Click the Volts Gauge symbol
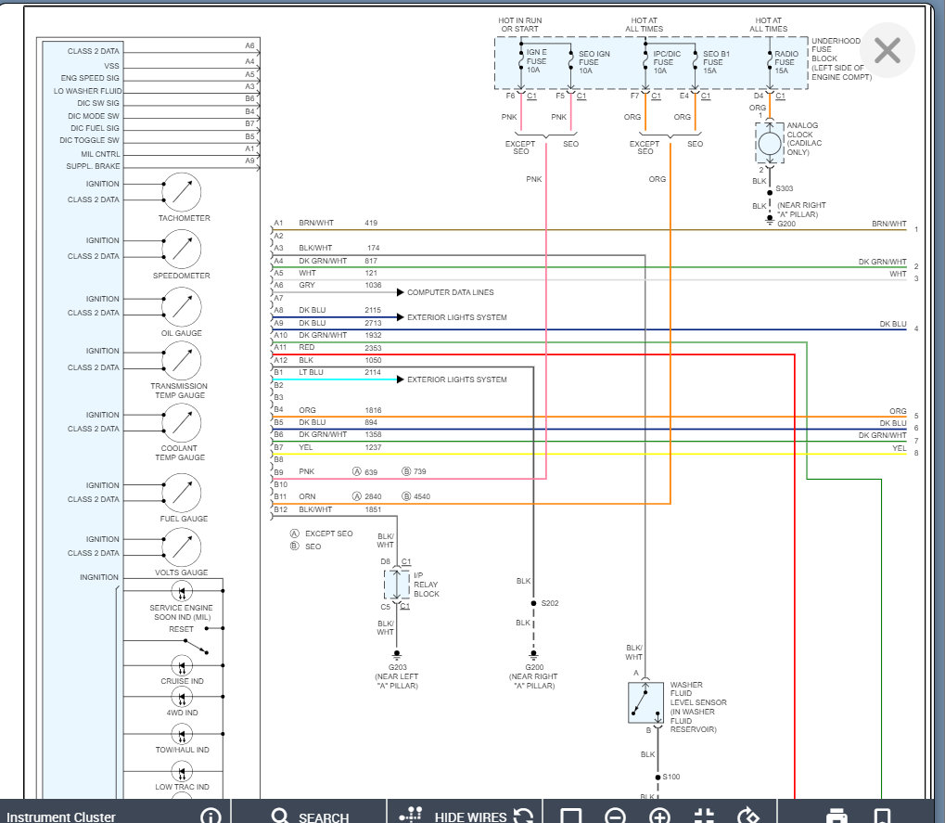Screen dimensions: 945x823 pyautogui.click(x=182, y=547)
